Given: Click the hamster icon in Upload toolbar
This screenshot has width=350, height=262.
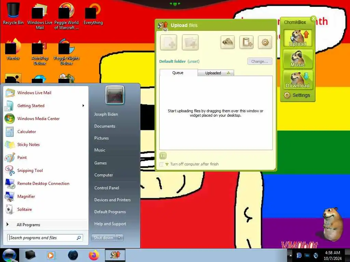Looking at the screenshot, I should click(228, 42).
